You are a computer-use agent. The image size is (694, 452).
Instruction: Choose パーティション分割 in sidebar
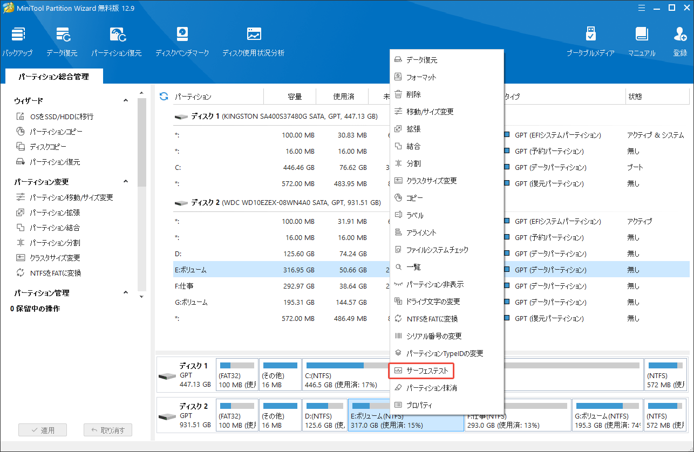(47, 243)
